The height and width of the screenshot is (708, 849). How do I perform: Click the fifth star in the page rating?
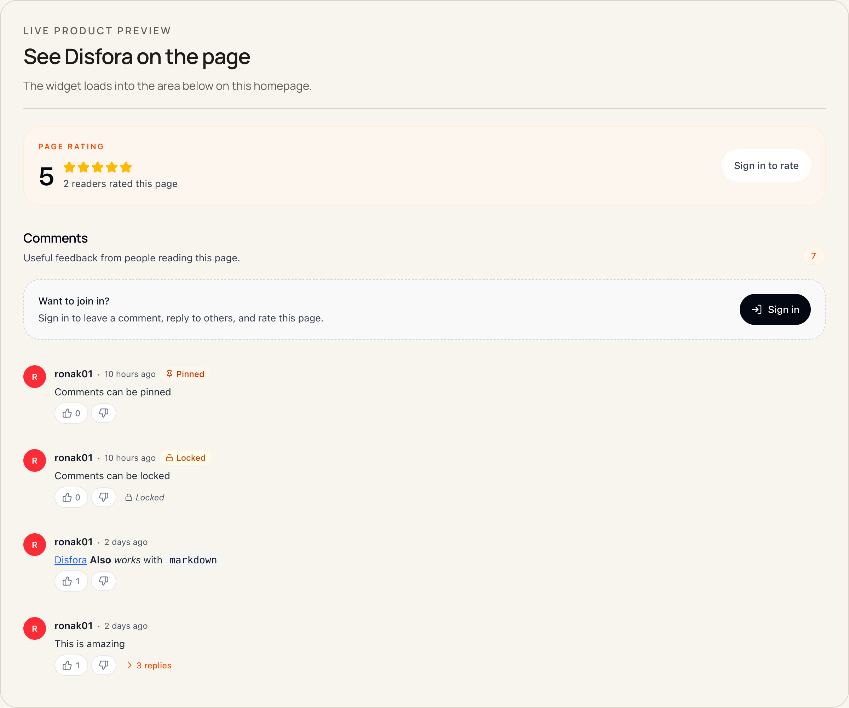tap(126, 167)
